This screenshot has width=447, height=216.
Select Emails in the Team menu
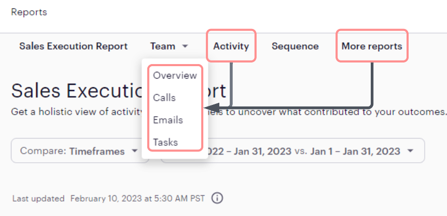tap(168, 120)
